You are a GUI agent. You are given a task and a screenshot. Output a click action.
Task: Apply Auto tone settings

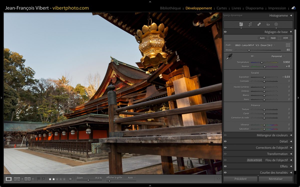(x=262, y=38)
